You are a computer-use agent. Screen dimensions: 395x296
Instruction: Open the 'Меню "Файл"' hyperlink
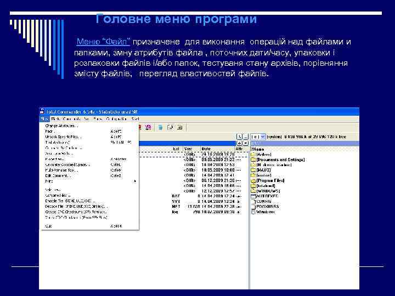click(x=103, y=42)
